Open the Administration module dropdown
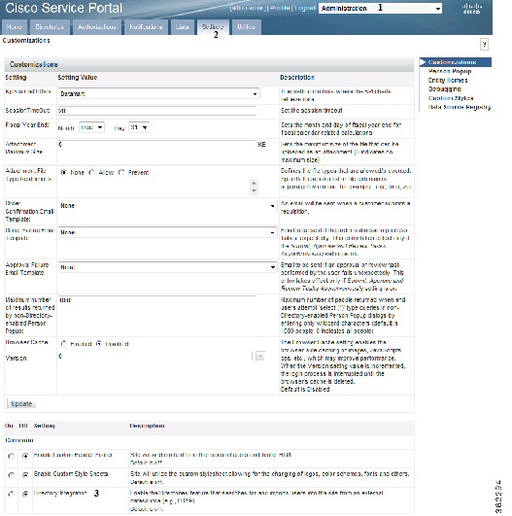This screenshot has height=516, width=512. (x=380, y=8)
